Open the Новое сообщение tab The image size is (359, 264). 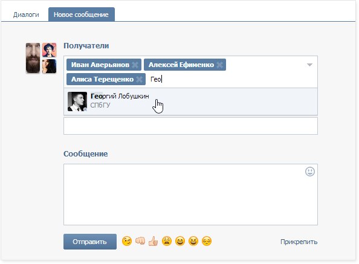tap(81, 14)
